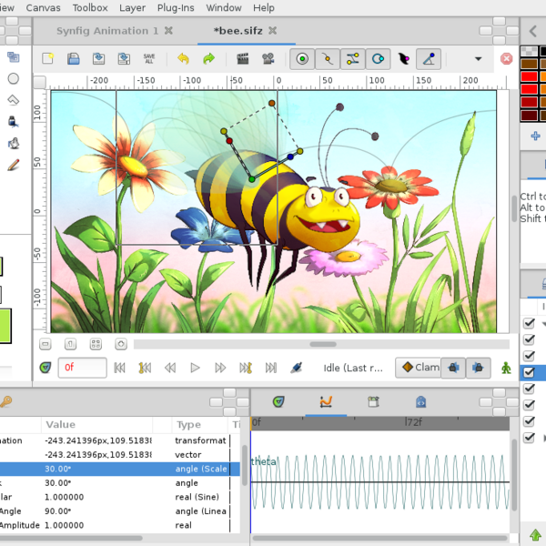Image resolution: width=546 pixels, height=546 pixels.
Task: Open the blue code-tag panel tab
Action: point(420,402)
